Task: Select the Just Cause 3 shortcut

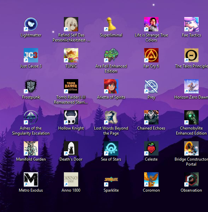Action: point(31,55)
